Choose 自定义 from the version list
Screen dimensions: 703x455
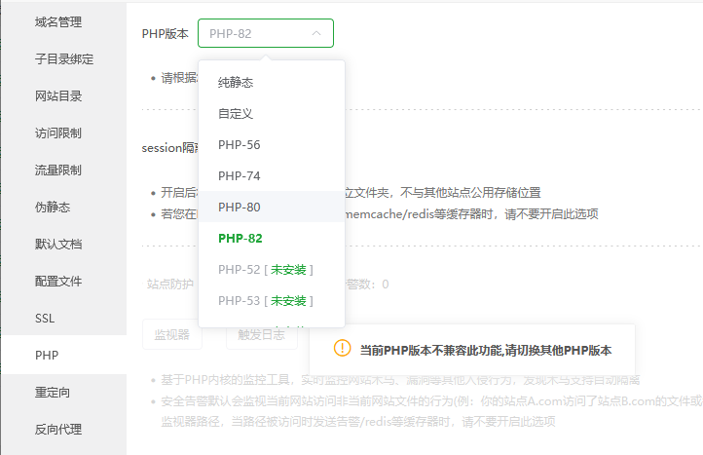272,114
